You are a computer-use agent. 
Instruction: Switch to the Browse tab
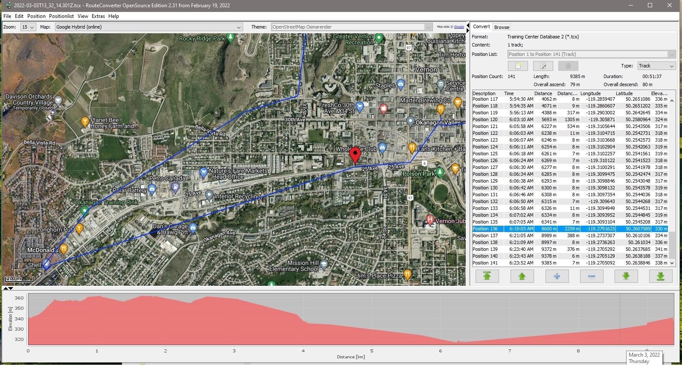click(x=502, y=27)
